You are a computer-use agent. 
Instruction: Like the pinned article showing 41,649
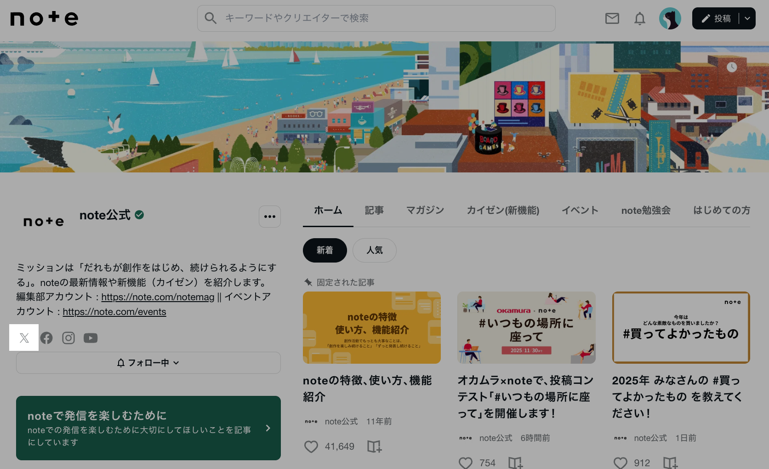pyautogui.click(x=311, y=446)
